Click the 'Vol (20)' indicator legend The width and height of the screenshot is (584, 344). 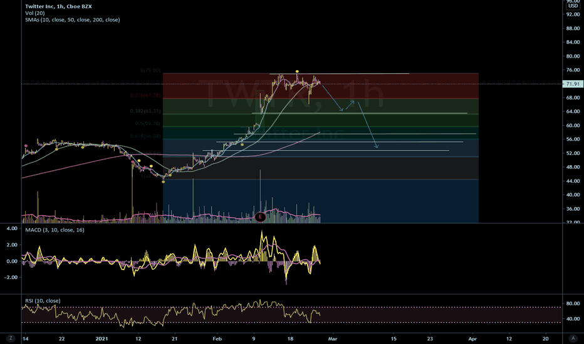[x=35, y=13]
